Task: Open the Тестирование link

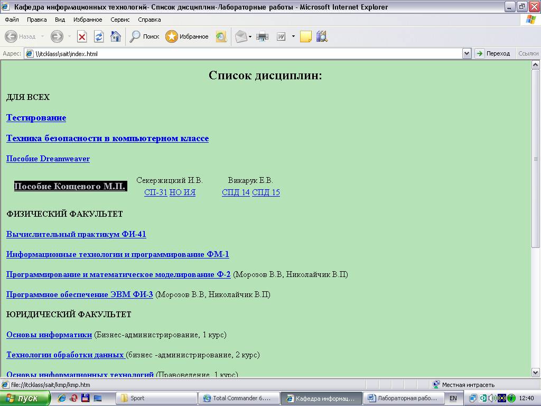Action: click(x=36, y=118)
